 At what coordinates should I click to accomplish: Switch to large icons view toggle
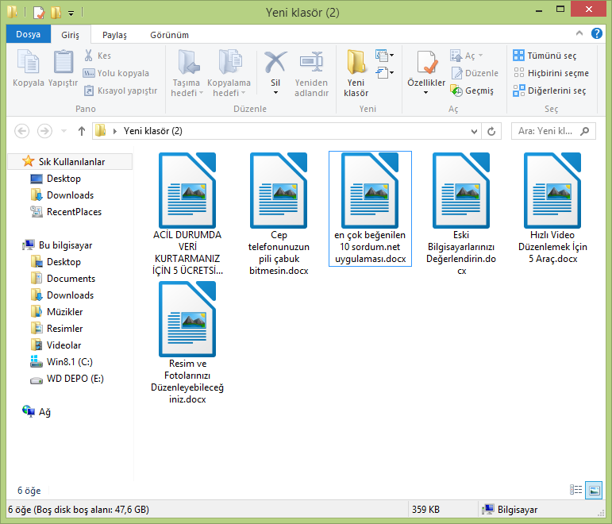tap(594, 490)
